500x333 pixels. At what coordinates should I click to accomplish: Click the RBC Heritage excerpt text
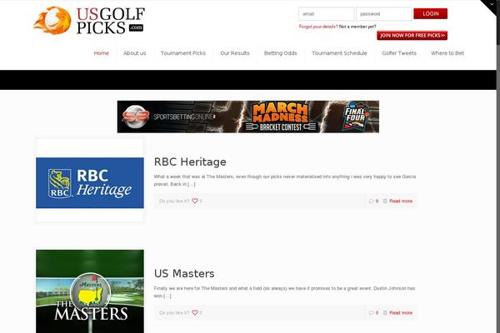tap(285, 180)
